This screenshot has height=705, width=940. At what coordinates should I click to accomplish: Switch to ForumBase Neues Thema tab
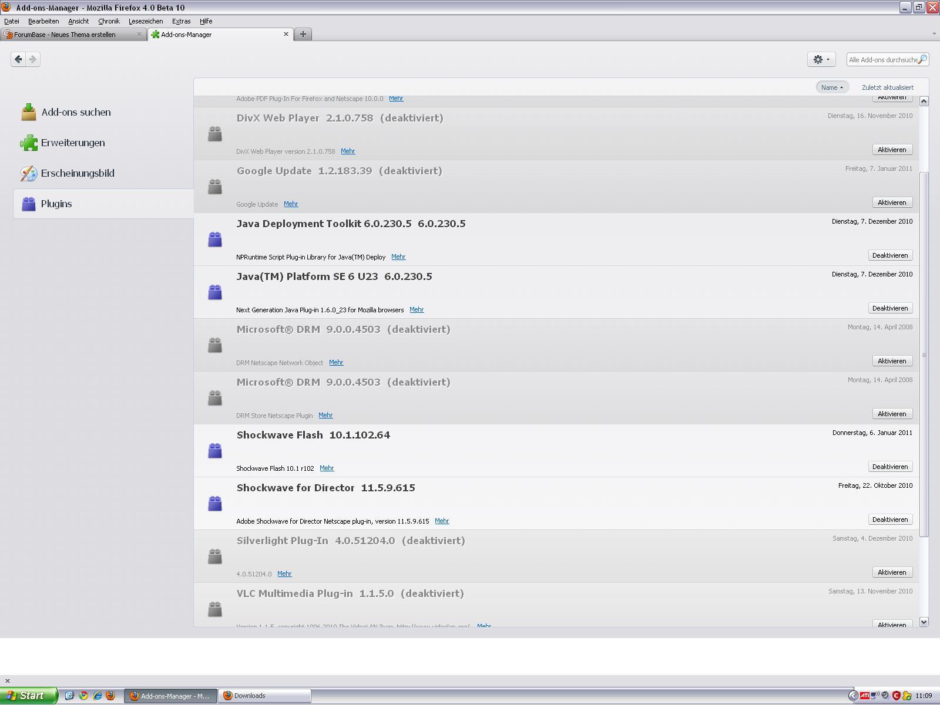point(73,35)
